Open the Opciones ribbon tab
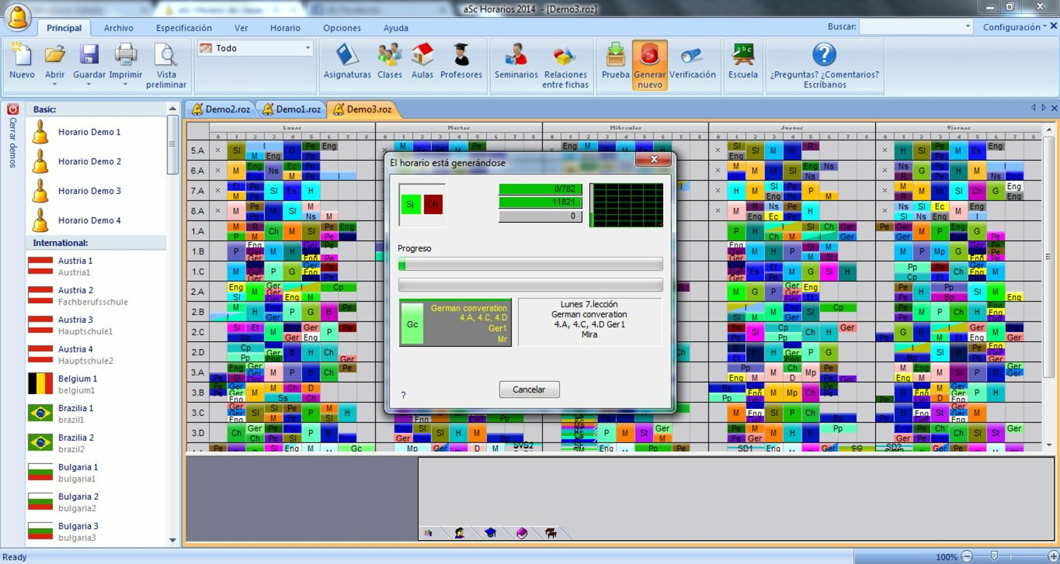The image size is (1060, 564). [342, 28]
